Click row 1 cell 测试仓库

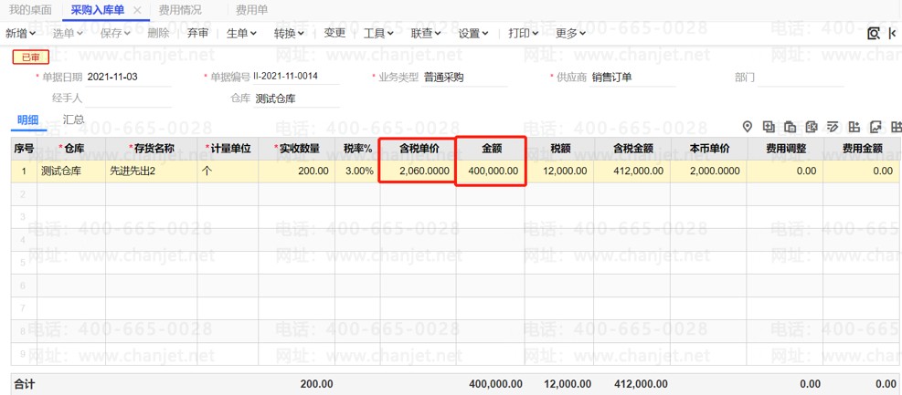click(71, 172)
